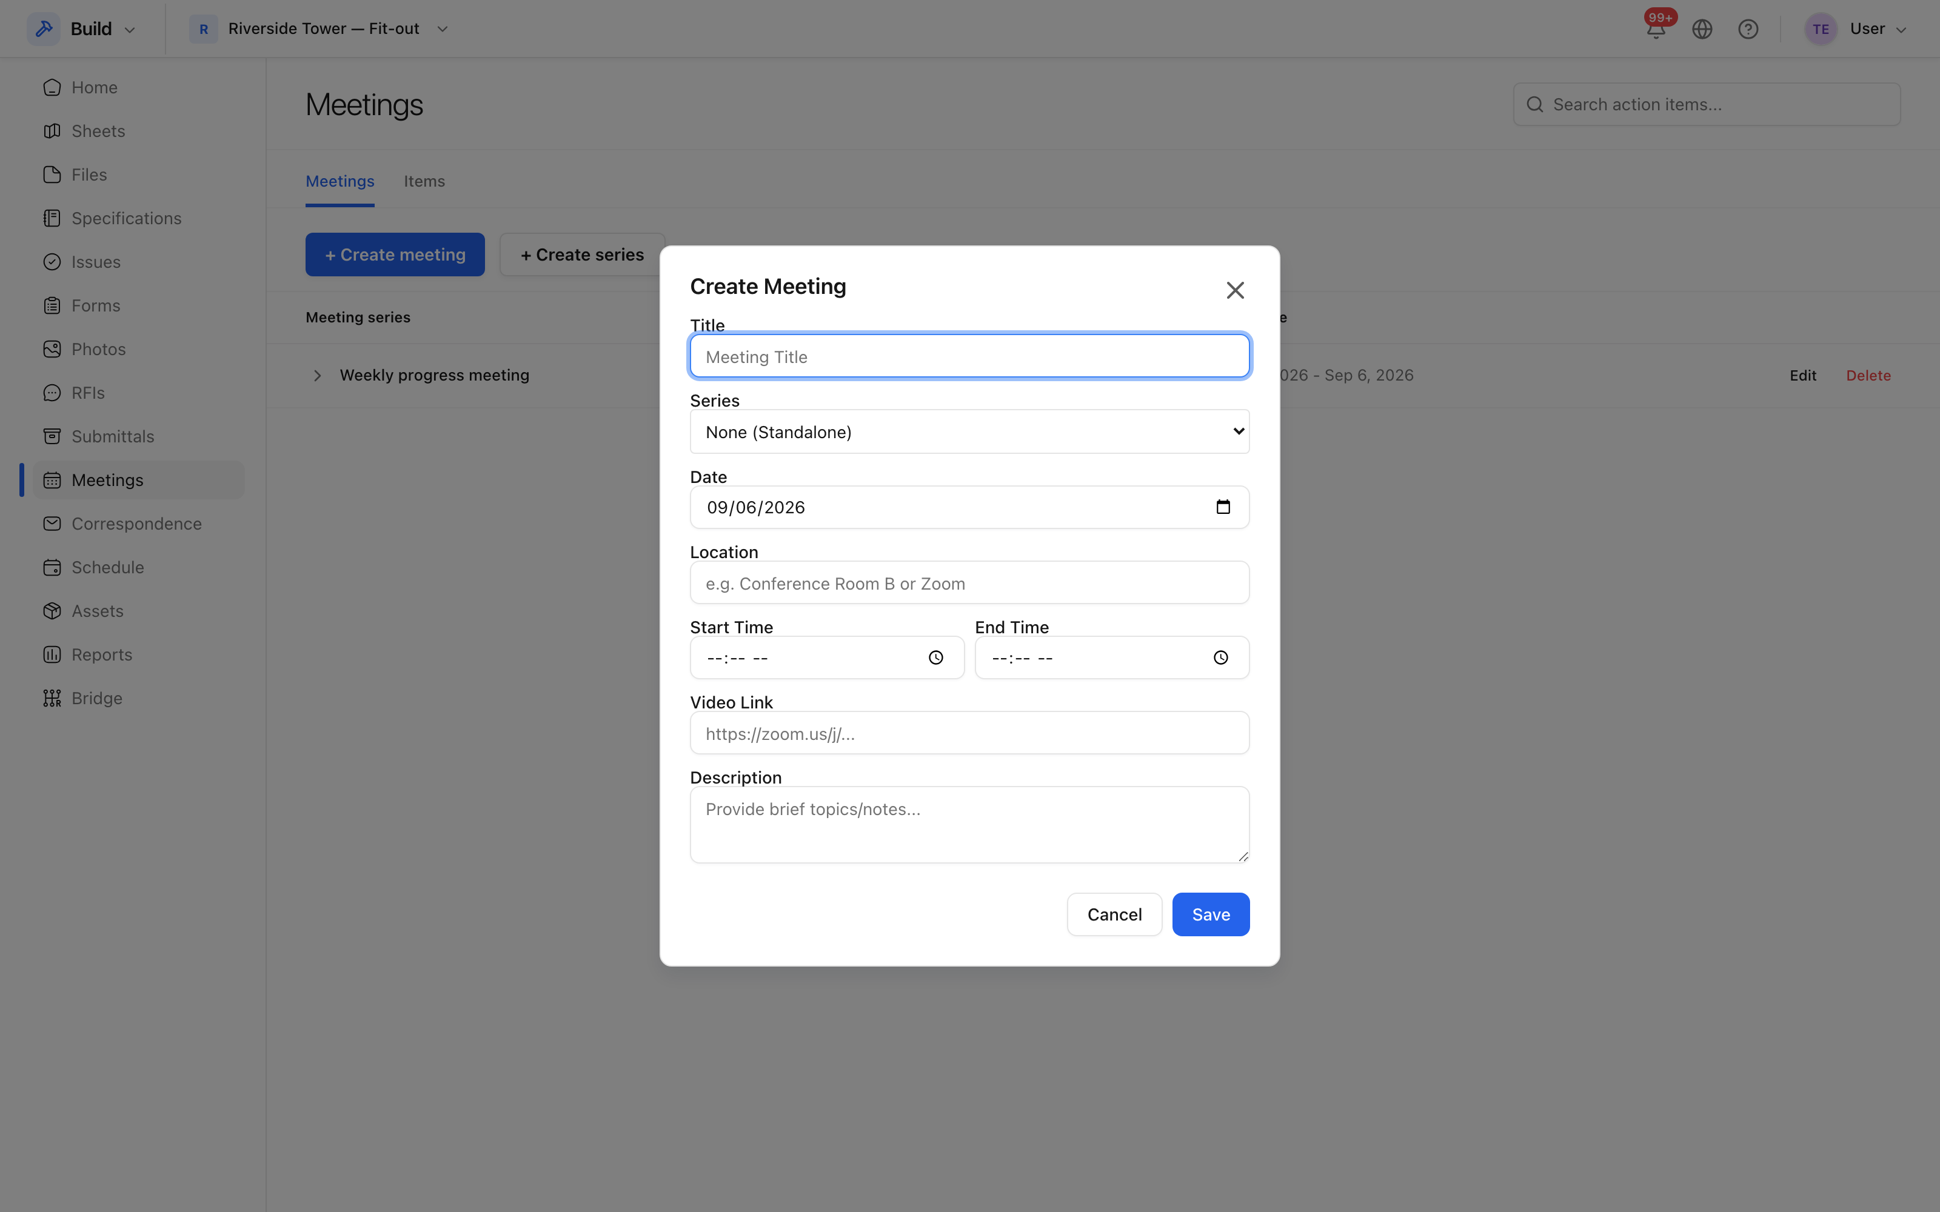Click the Sheets sidebar icon
The height and width of the screenshot is (1212, 1940).
(x=52, y=131)
